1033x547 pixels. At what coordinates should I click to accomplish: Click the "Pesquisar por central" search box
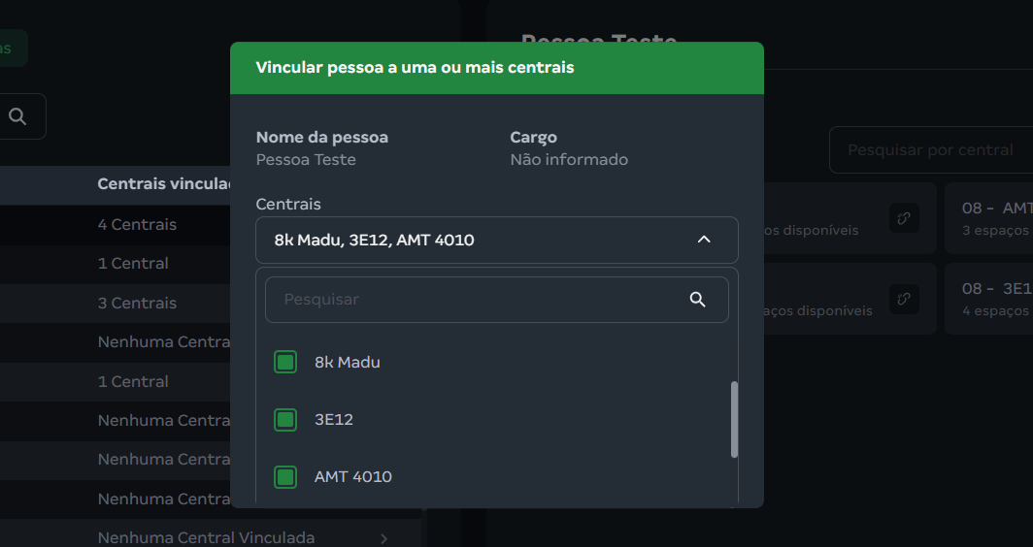930,150
